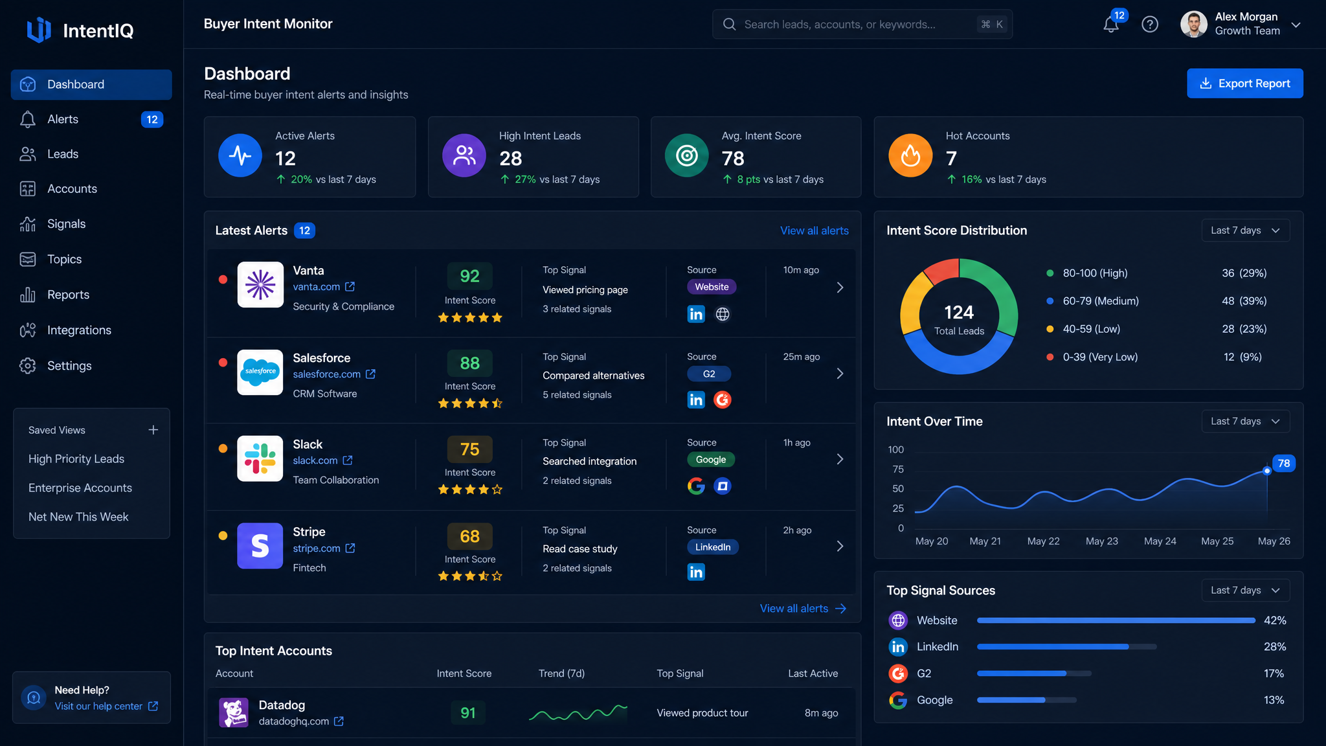Click the Active Alerts pulse icon
Image resolution: width=1326 pixels, height=746 pixels.
click(x=240, y=155)
